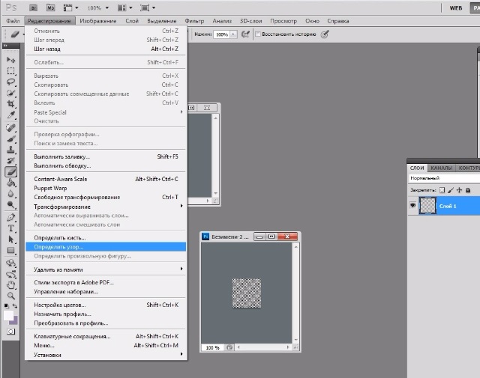Select the Crop tool
This screenshot has height=378, width=480.
click(11, 104)
